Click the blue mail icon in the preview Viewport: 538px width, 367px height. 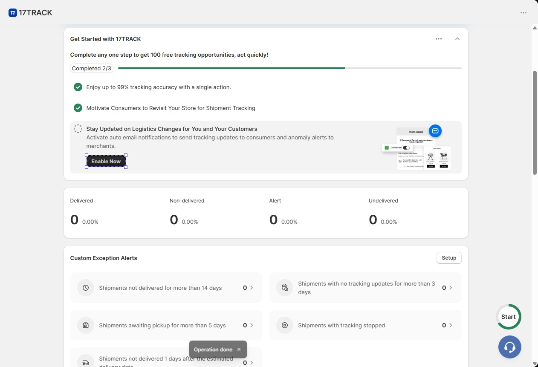point(435,131)
